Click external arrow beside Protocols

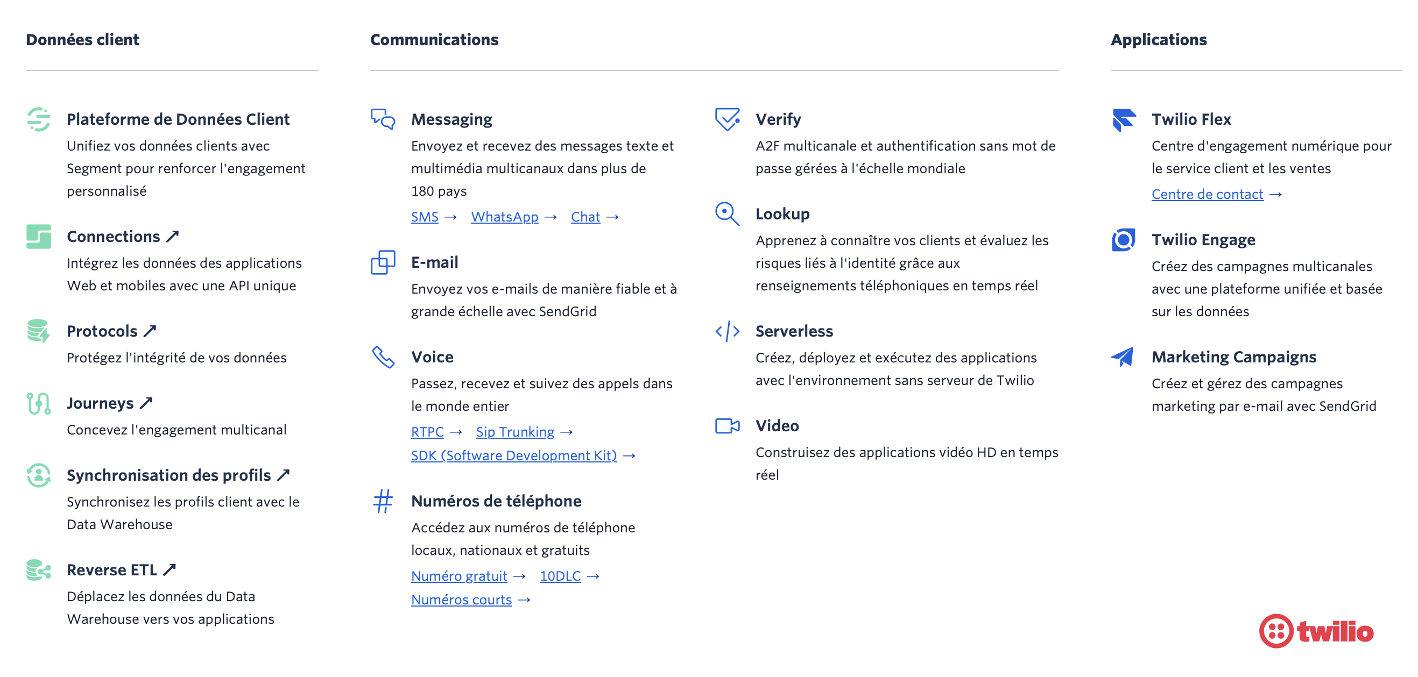(150, 331)
